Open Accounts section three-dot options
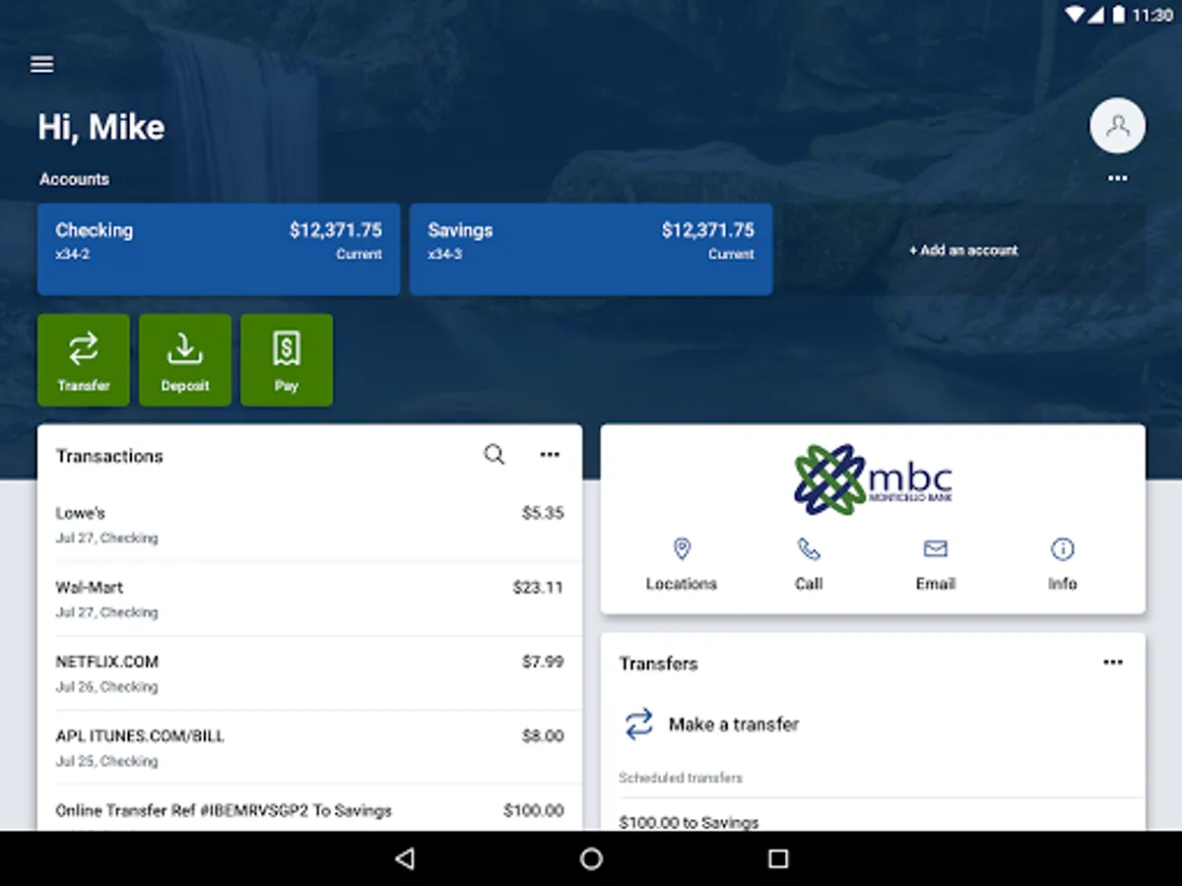 point(1117,178)
